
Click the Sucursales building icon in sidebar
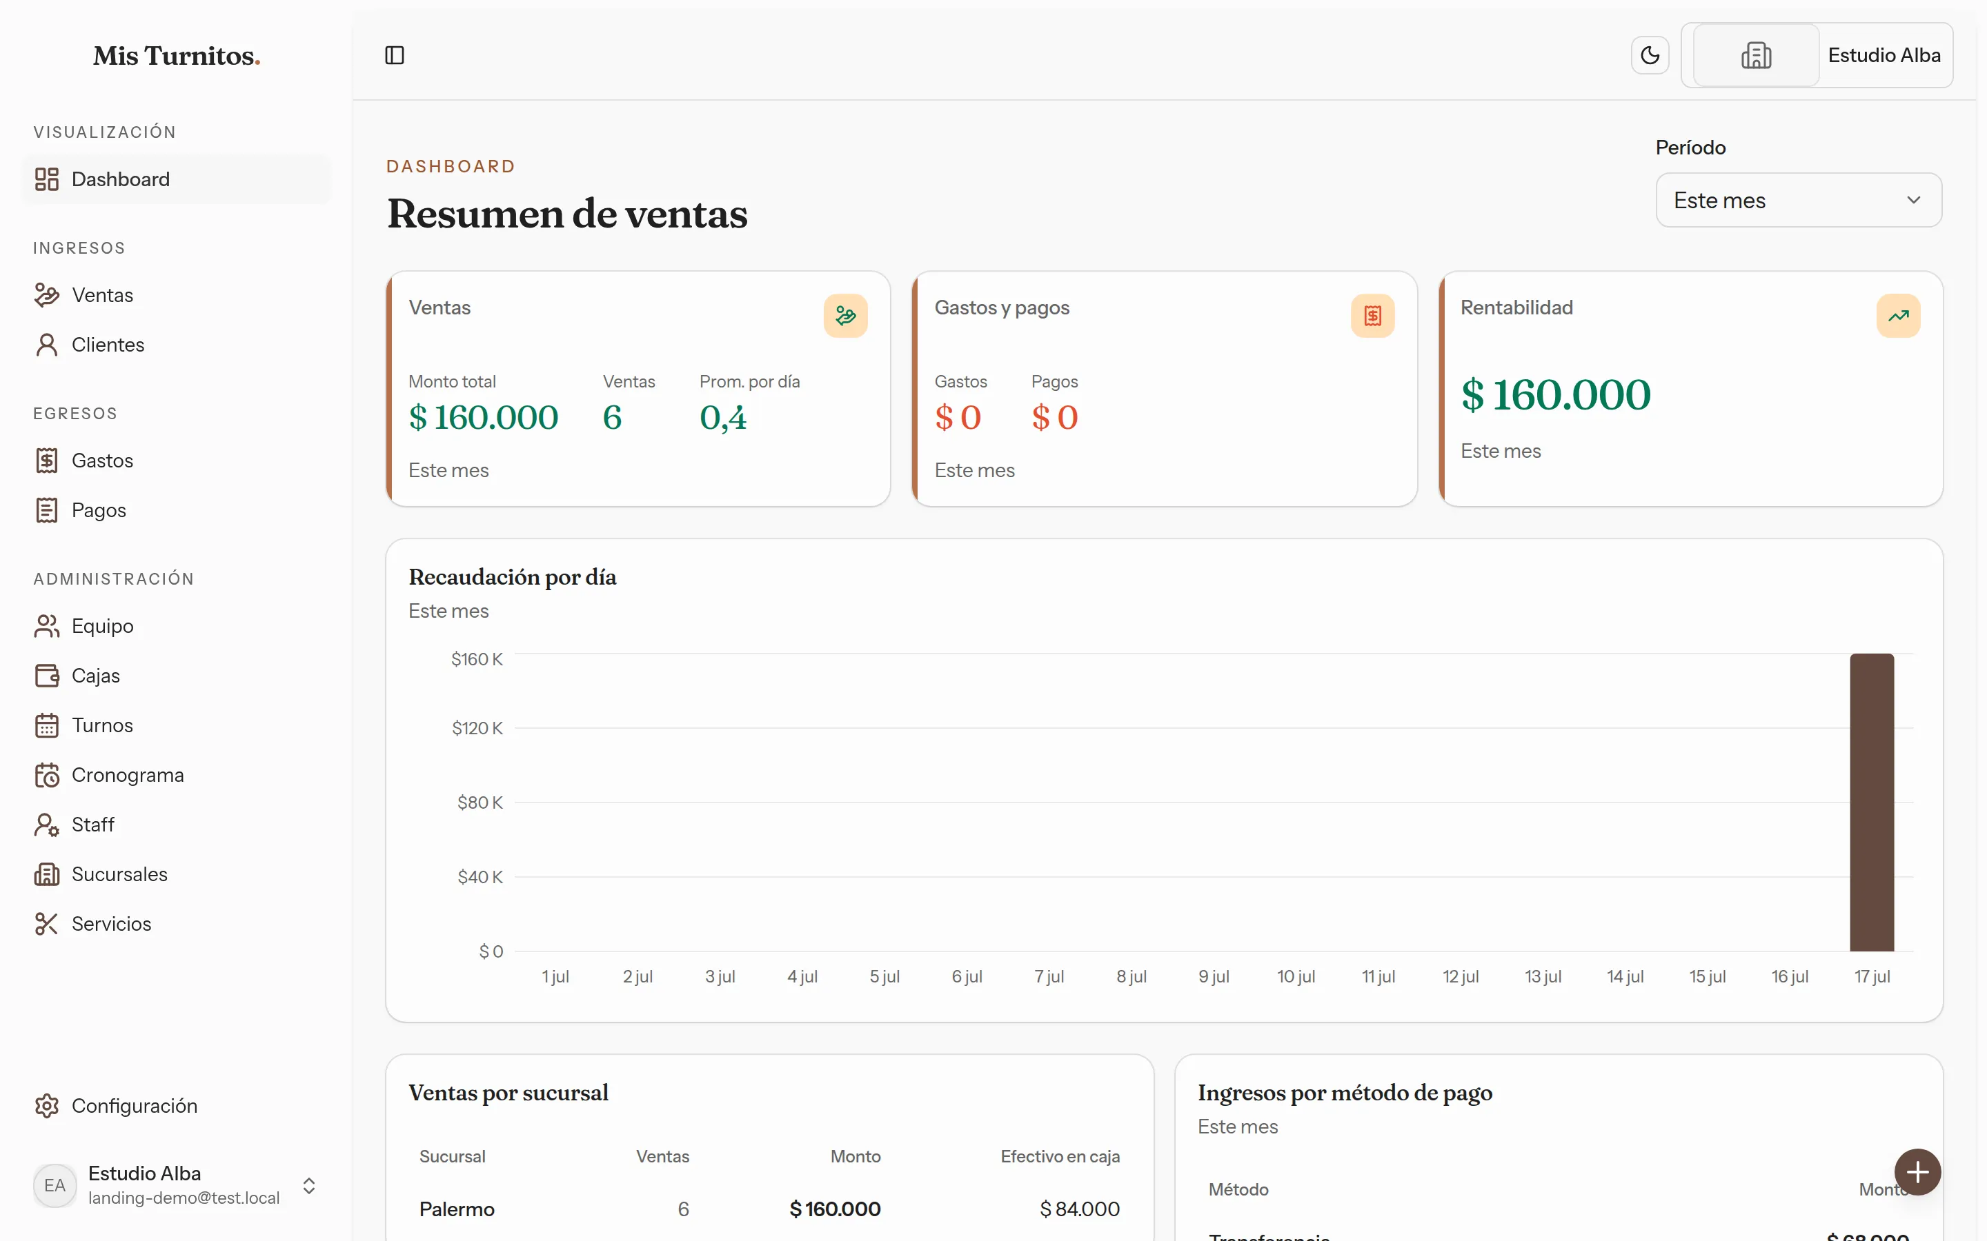coord(47,874)
